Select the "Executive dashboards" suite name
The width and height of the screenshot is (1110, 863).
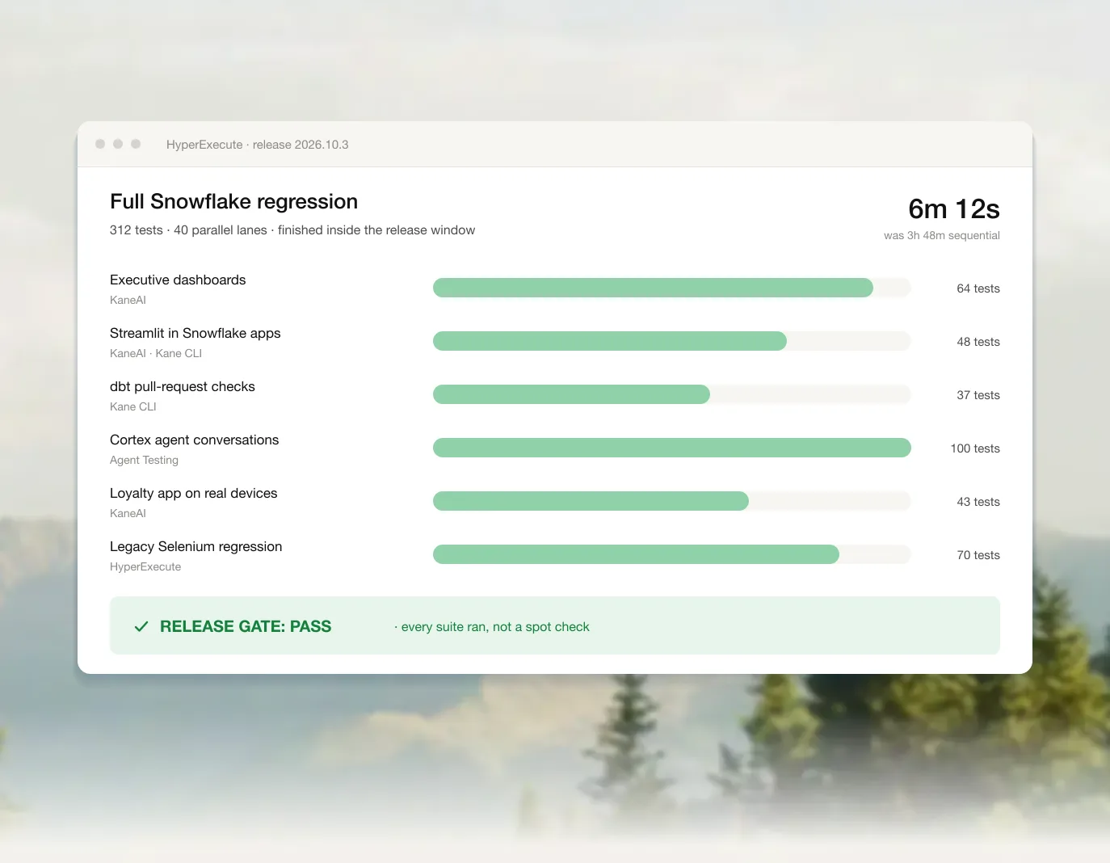178,280
